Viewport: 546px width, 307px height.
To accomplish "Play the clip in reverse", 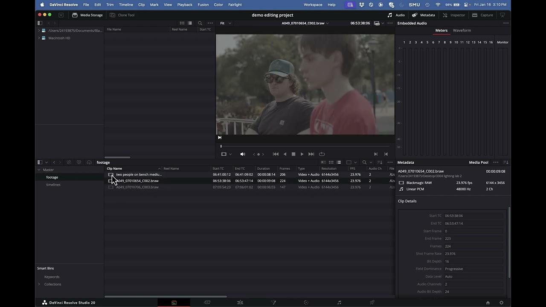I will click(x=285, y=154).
